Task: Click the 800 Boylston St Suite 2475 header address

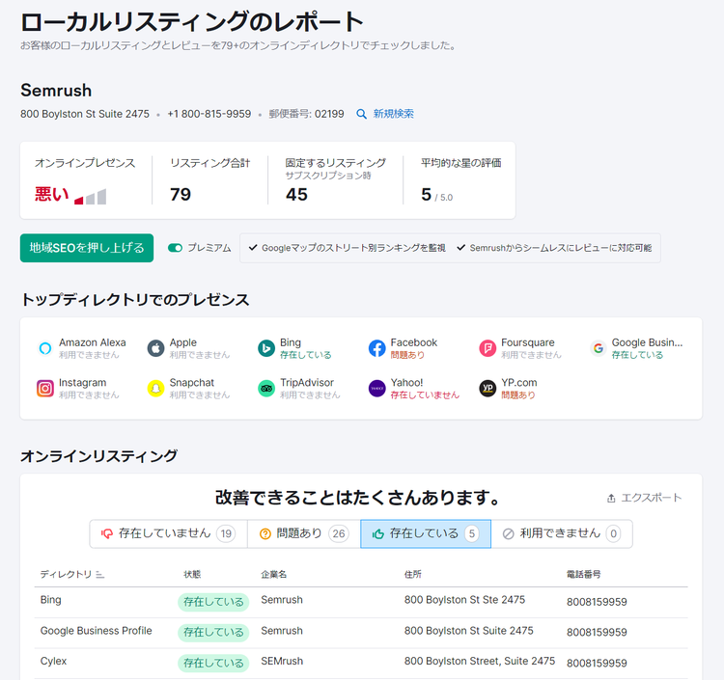Action: tap(85, 114)
